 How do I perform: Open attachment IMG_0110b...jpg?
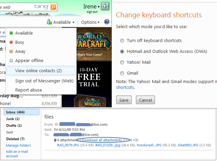[x=108, y=145]
